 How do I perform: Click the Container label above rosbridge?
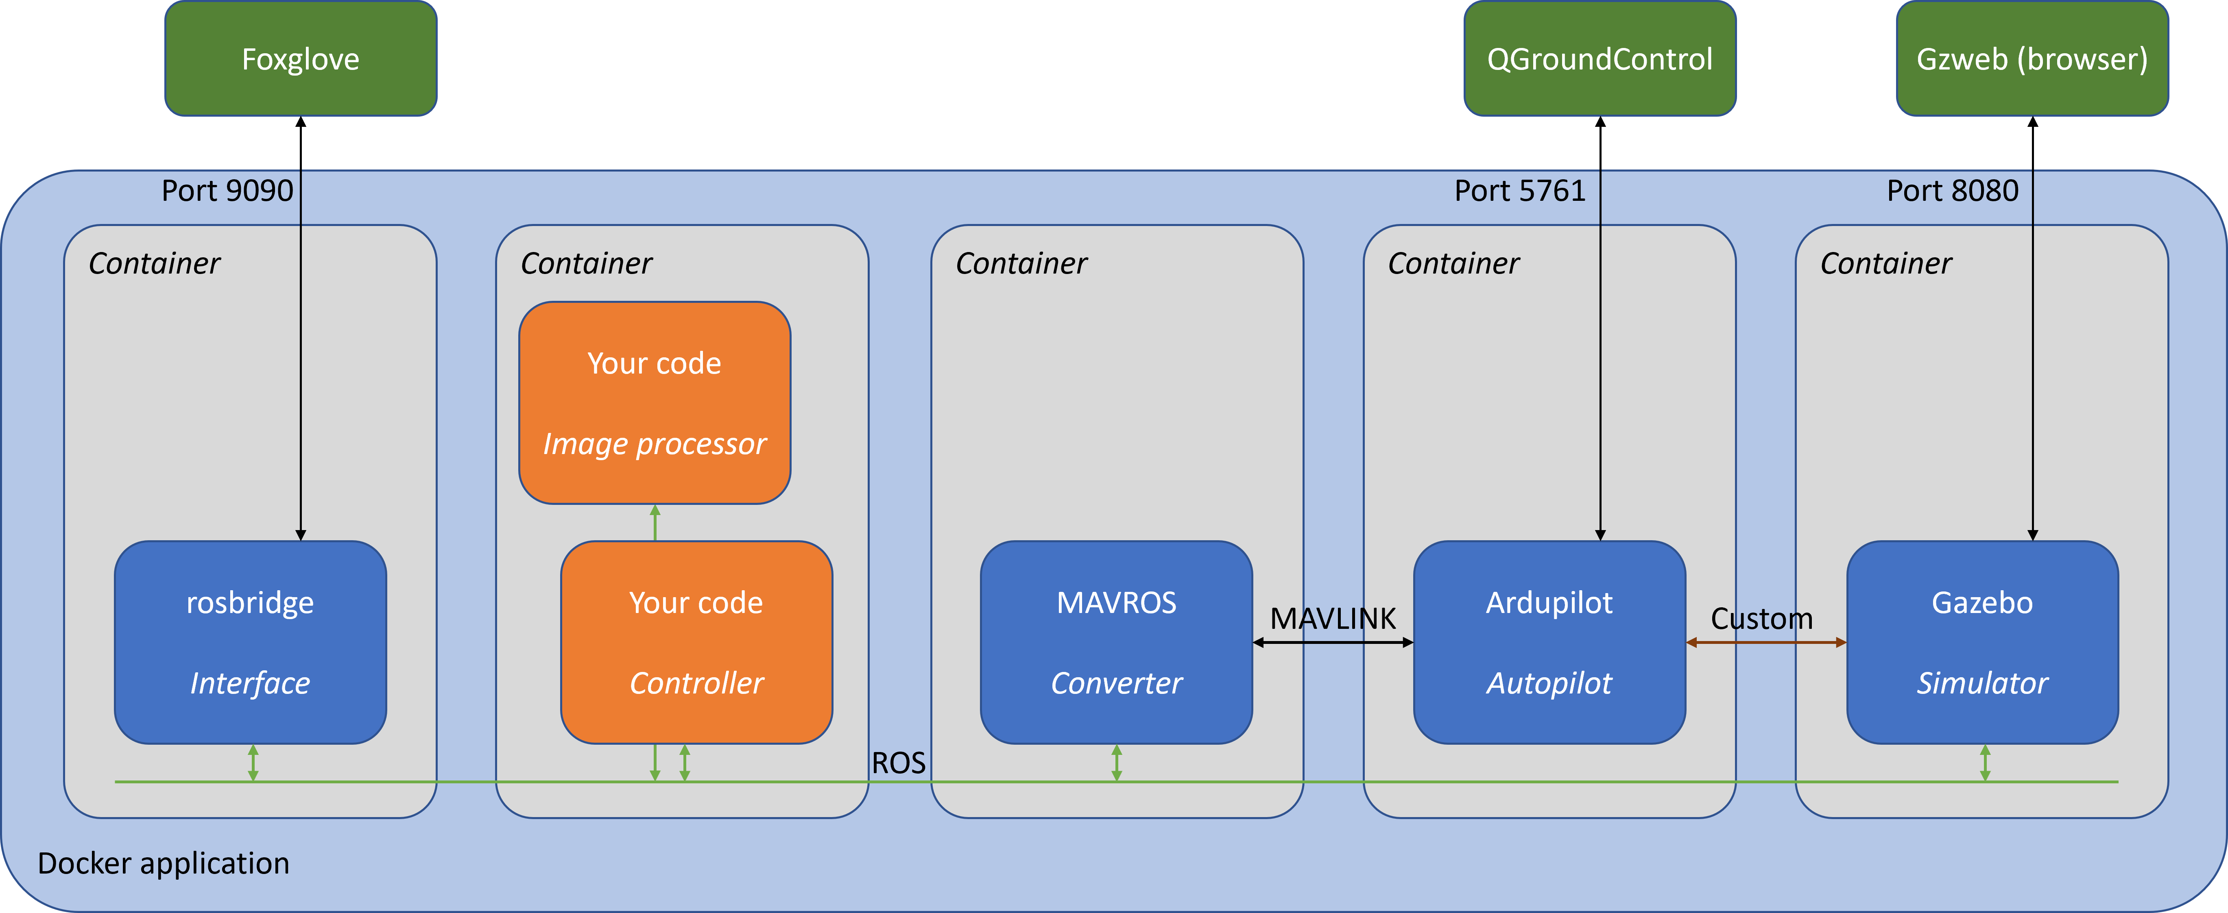[155, 263]
